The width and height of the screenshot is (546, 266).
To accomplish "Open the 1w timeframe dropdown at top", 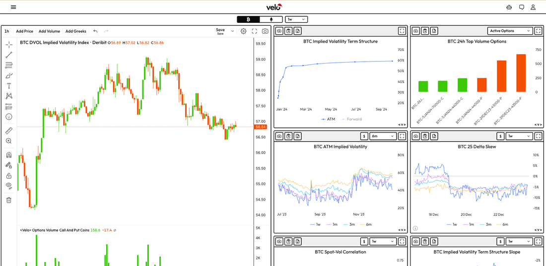I will tap(296, 19).
